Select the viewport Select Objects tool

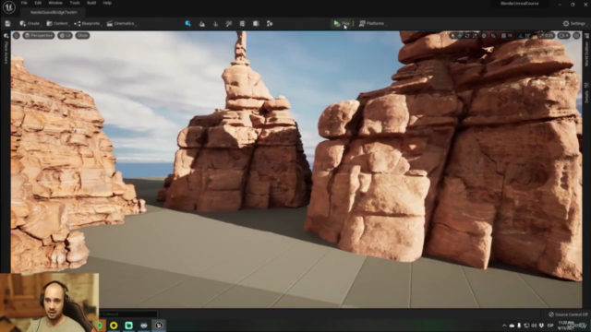(452, 36)
